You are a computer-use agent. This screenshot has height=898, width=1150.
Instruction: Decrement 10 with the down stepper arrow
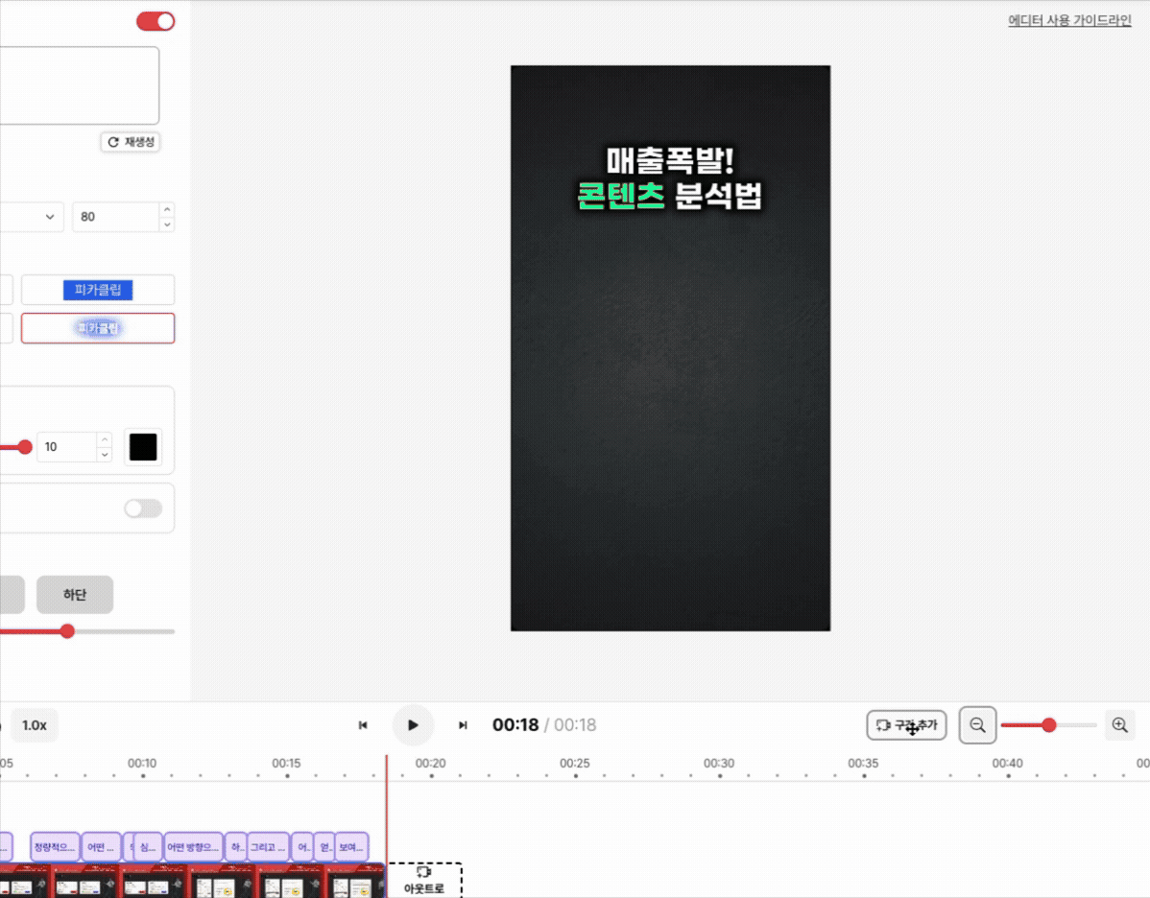(x=103, y=453)
